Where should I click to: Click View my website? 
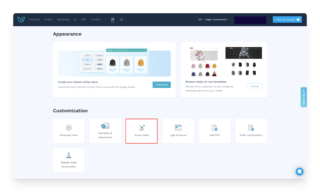pos(287,20)
